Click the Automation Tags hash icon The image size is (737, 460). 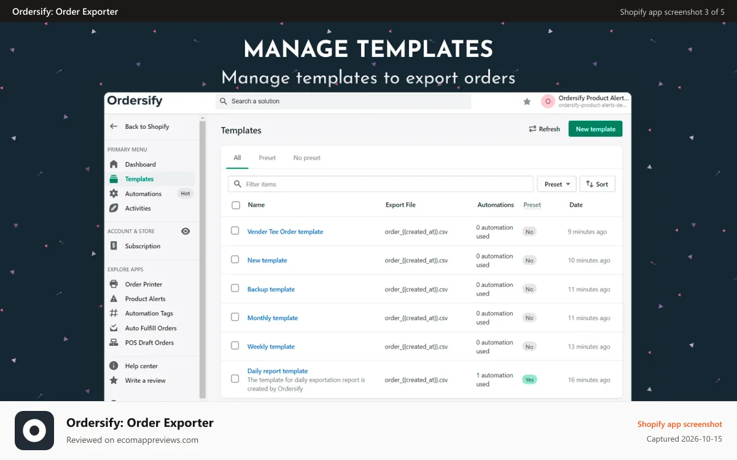point(114,313)
